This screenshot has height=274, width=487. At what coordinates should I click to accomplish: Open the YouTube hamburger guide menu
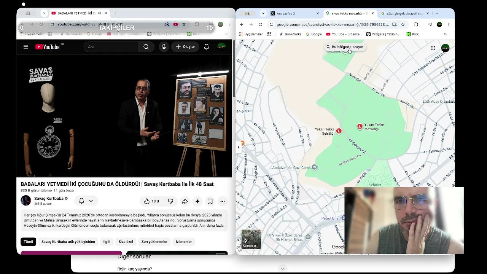point(26,47)
